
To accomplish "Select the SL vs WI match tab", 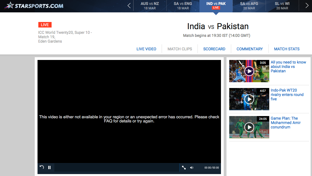I will tap(282, 6).
